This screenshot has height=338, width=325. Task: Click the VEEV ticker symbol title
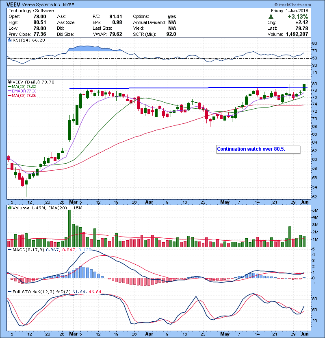(13, 4)
